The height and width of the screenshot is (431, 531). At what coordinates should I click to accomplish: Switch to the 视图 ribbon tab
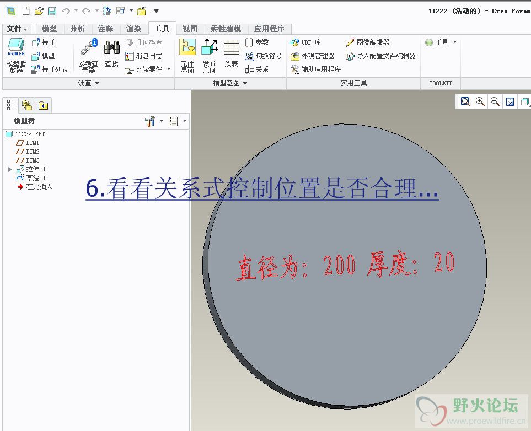pos(190,29)
